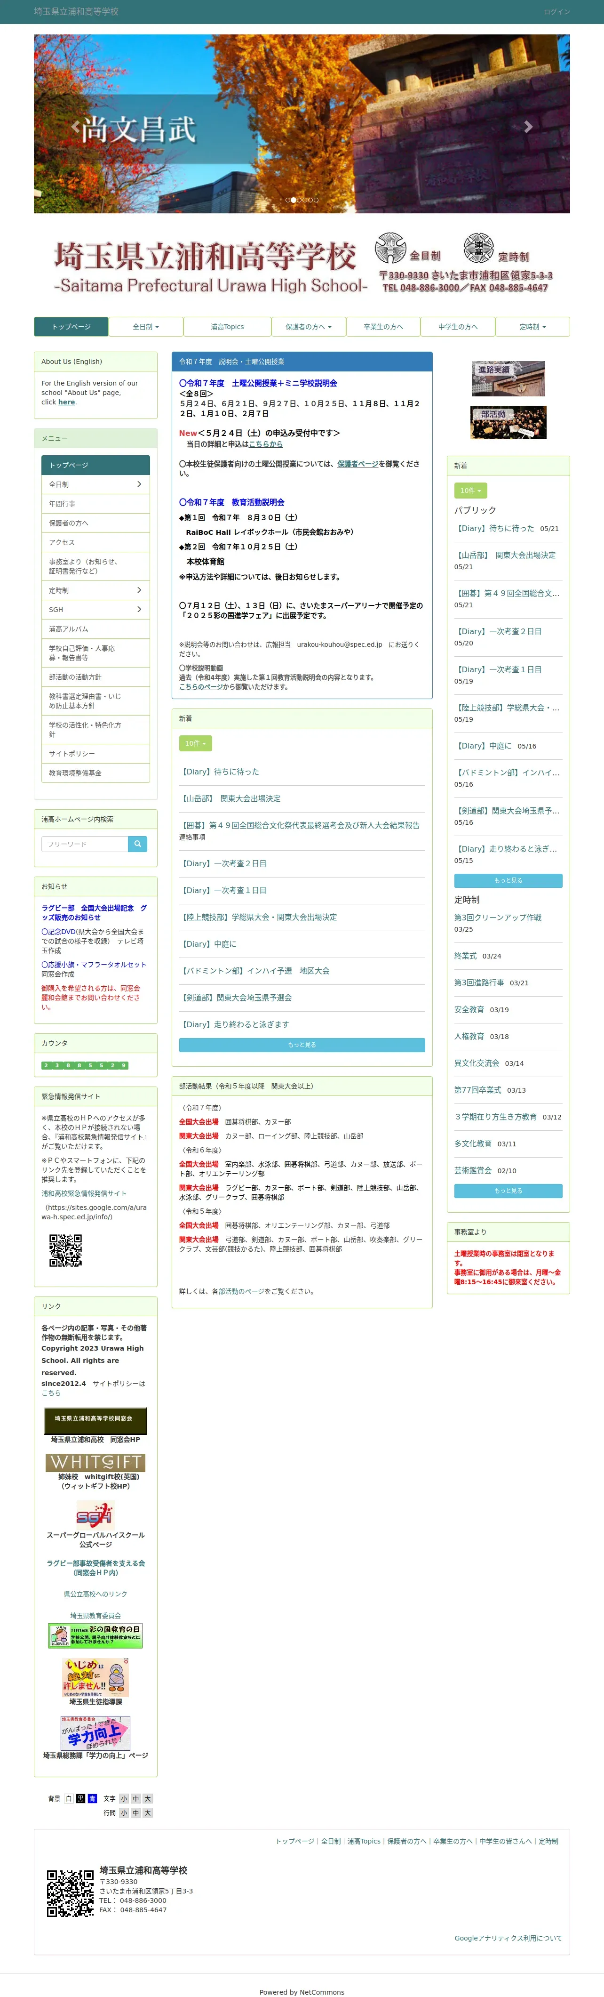Viewport: 604px width, 1997px height.
Task: Select サイトポリシー in sidebar menu
Action: click(95, 754)
